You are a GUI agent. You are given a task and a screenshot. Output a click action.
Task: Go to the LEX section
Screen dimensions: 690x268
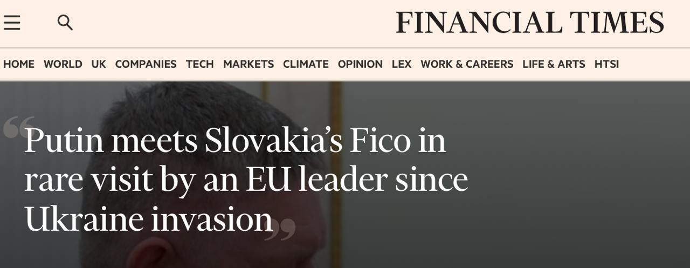coord(402,64)
